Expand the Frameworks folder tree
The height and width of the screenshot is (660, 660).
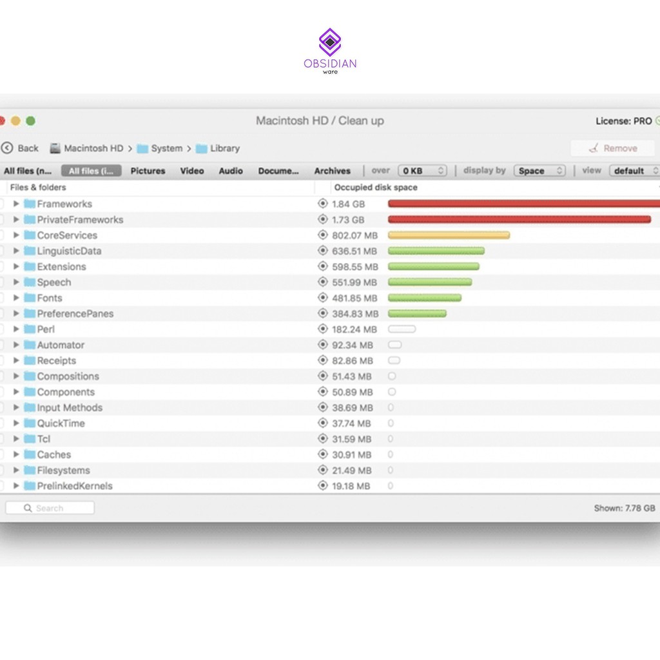[x=16, y=204]
